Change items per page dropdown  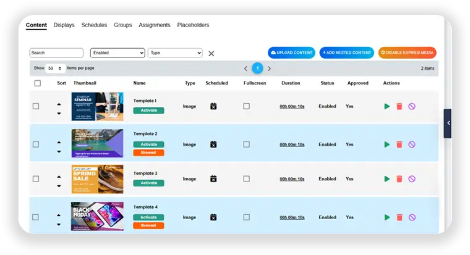pos(55,69)
